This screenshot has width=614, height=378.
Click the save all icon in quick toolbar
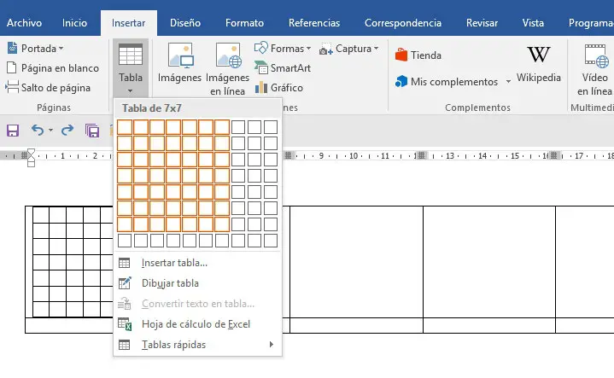click(x=92, y=131)
